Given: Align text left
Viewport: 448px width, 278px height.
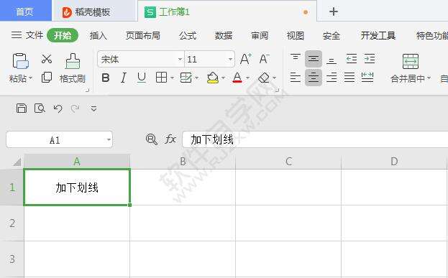Looking at the screenshot, I should (x=295, y=78).
